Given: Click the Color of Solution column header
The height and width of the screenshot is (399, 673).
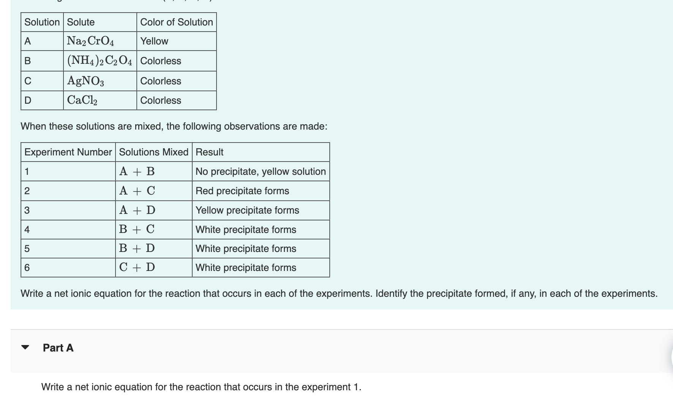Looking at the screenshot, I should click(x=176, y=22).
